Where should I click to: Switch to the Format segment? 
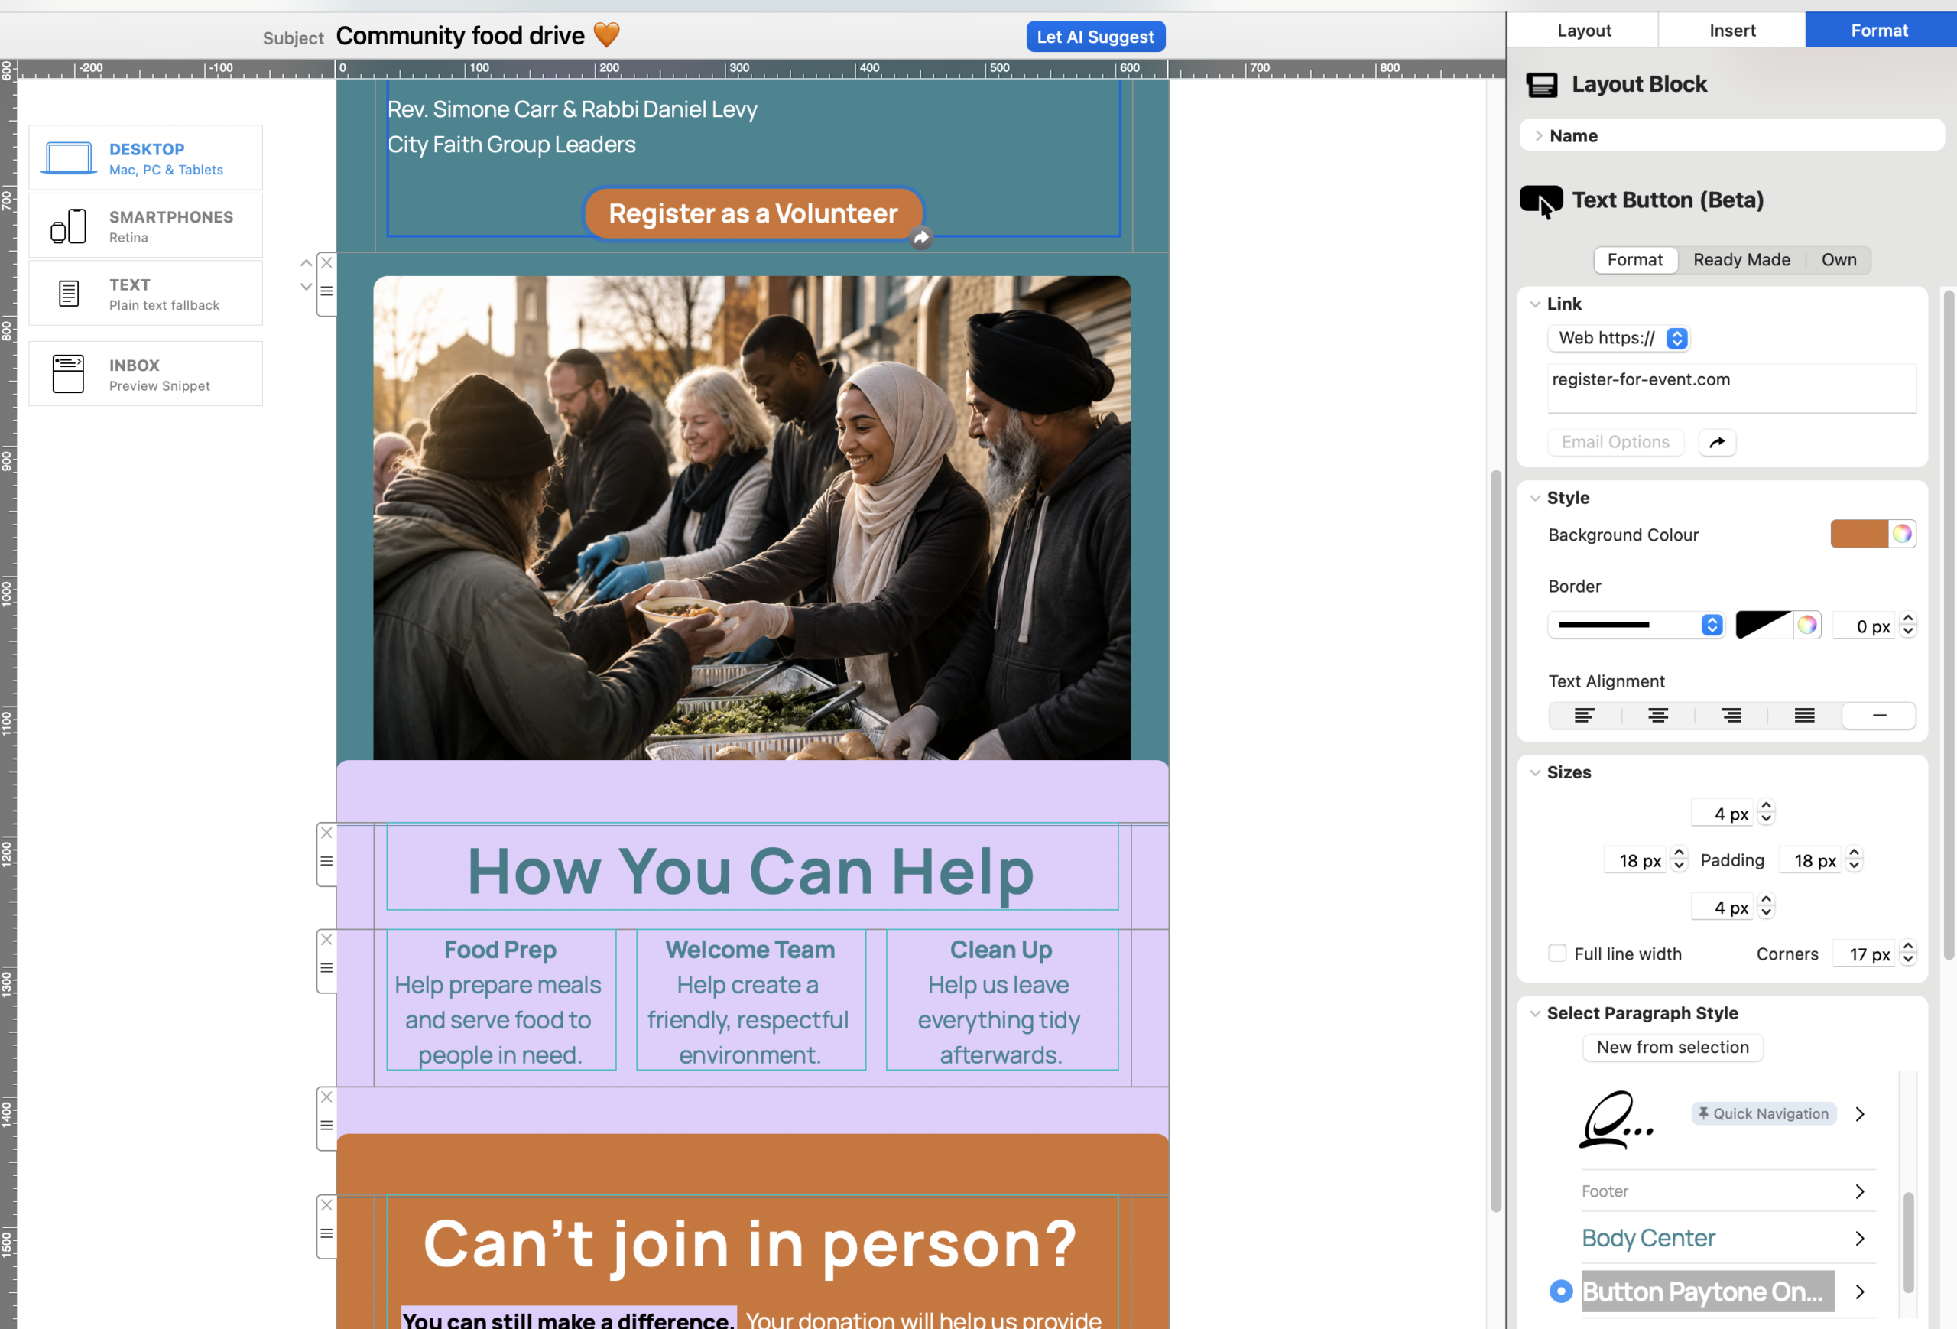pyautogui.click(x=1634, y=259)
